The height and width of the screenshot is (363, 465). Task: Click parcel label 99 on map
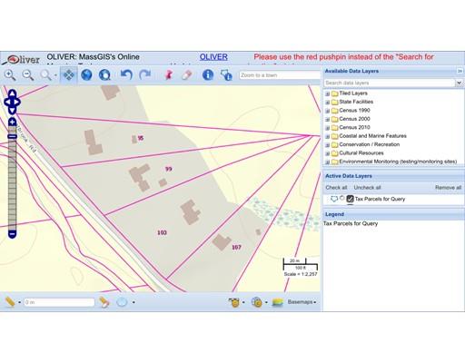coord(168,169)
